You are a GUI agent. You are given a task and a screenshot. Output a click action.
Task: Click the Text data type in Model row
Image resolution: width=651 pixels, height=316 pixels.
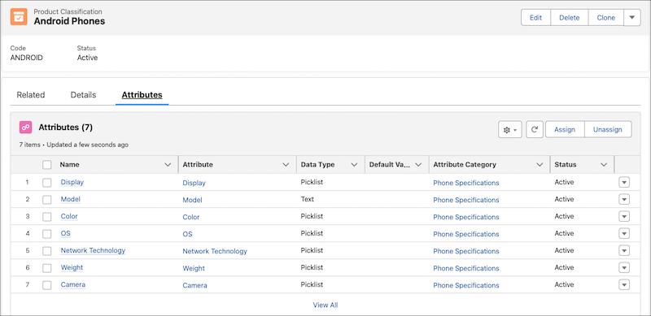tap(308, 199)
